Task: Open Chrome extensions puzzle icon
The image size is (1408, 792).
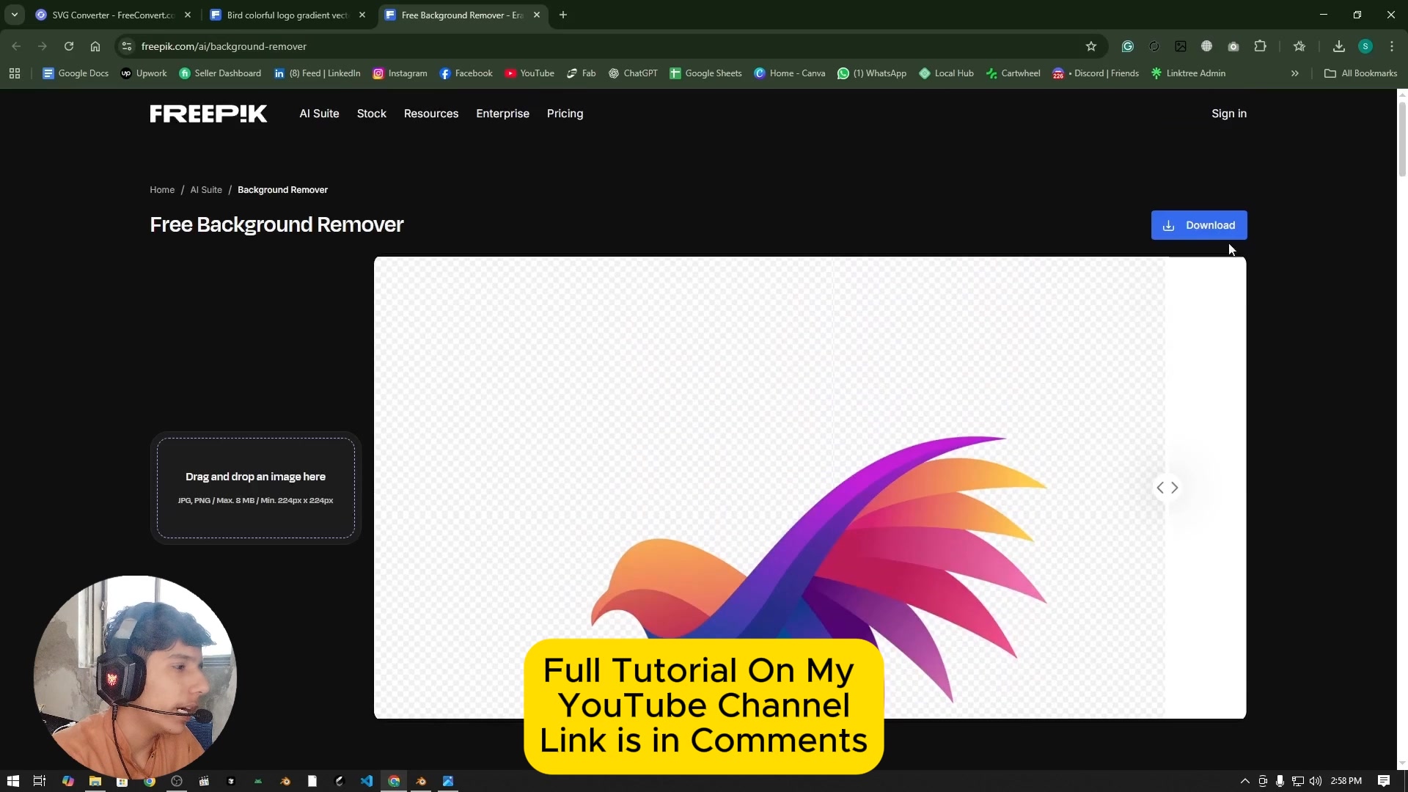Action: click(1260, 46)
